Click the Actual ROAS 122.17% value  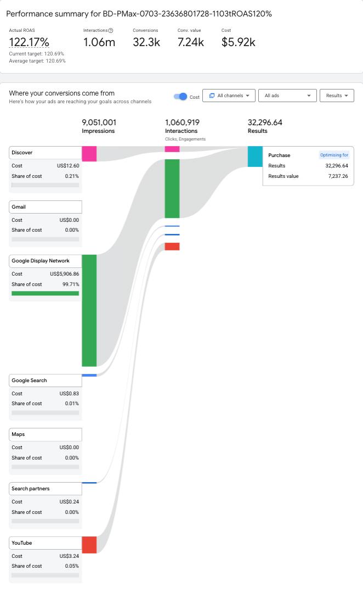pyautogui.click(x=29, y=42)
